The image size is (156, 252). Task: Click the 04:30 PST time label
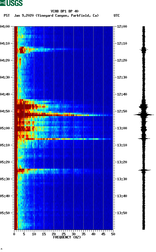5,77
